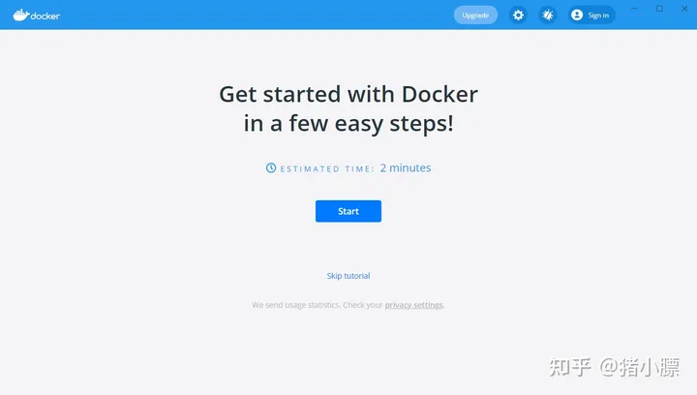Click the Upgrade button
This screenshot has width=697, height=395.
pyautogui.click(x=475, y=15)
